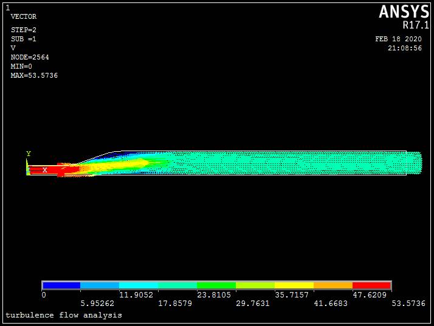Click the legend value 11.9052
The image size is (434, 326).
[136, 295]
